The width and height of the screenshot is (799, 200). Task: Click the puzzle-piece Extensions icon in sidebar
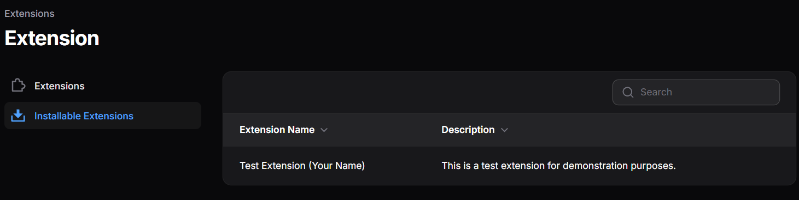click(x=18, y=86)
